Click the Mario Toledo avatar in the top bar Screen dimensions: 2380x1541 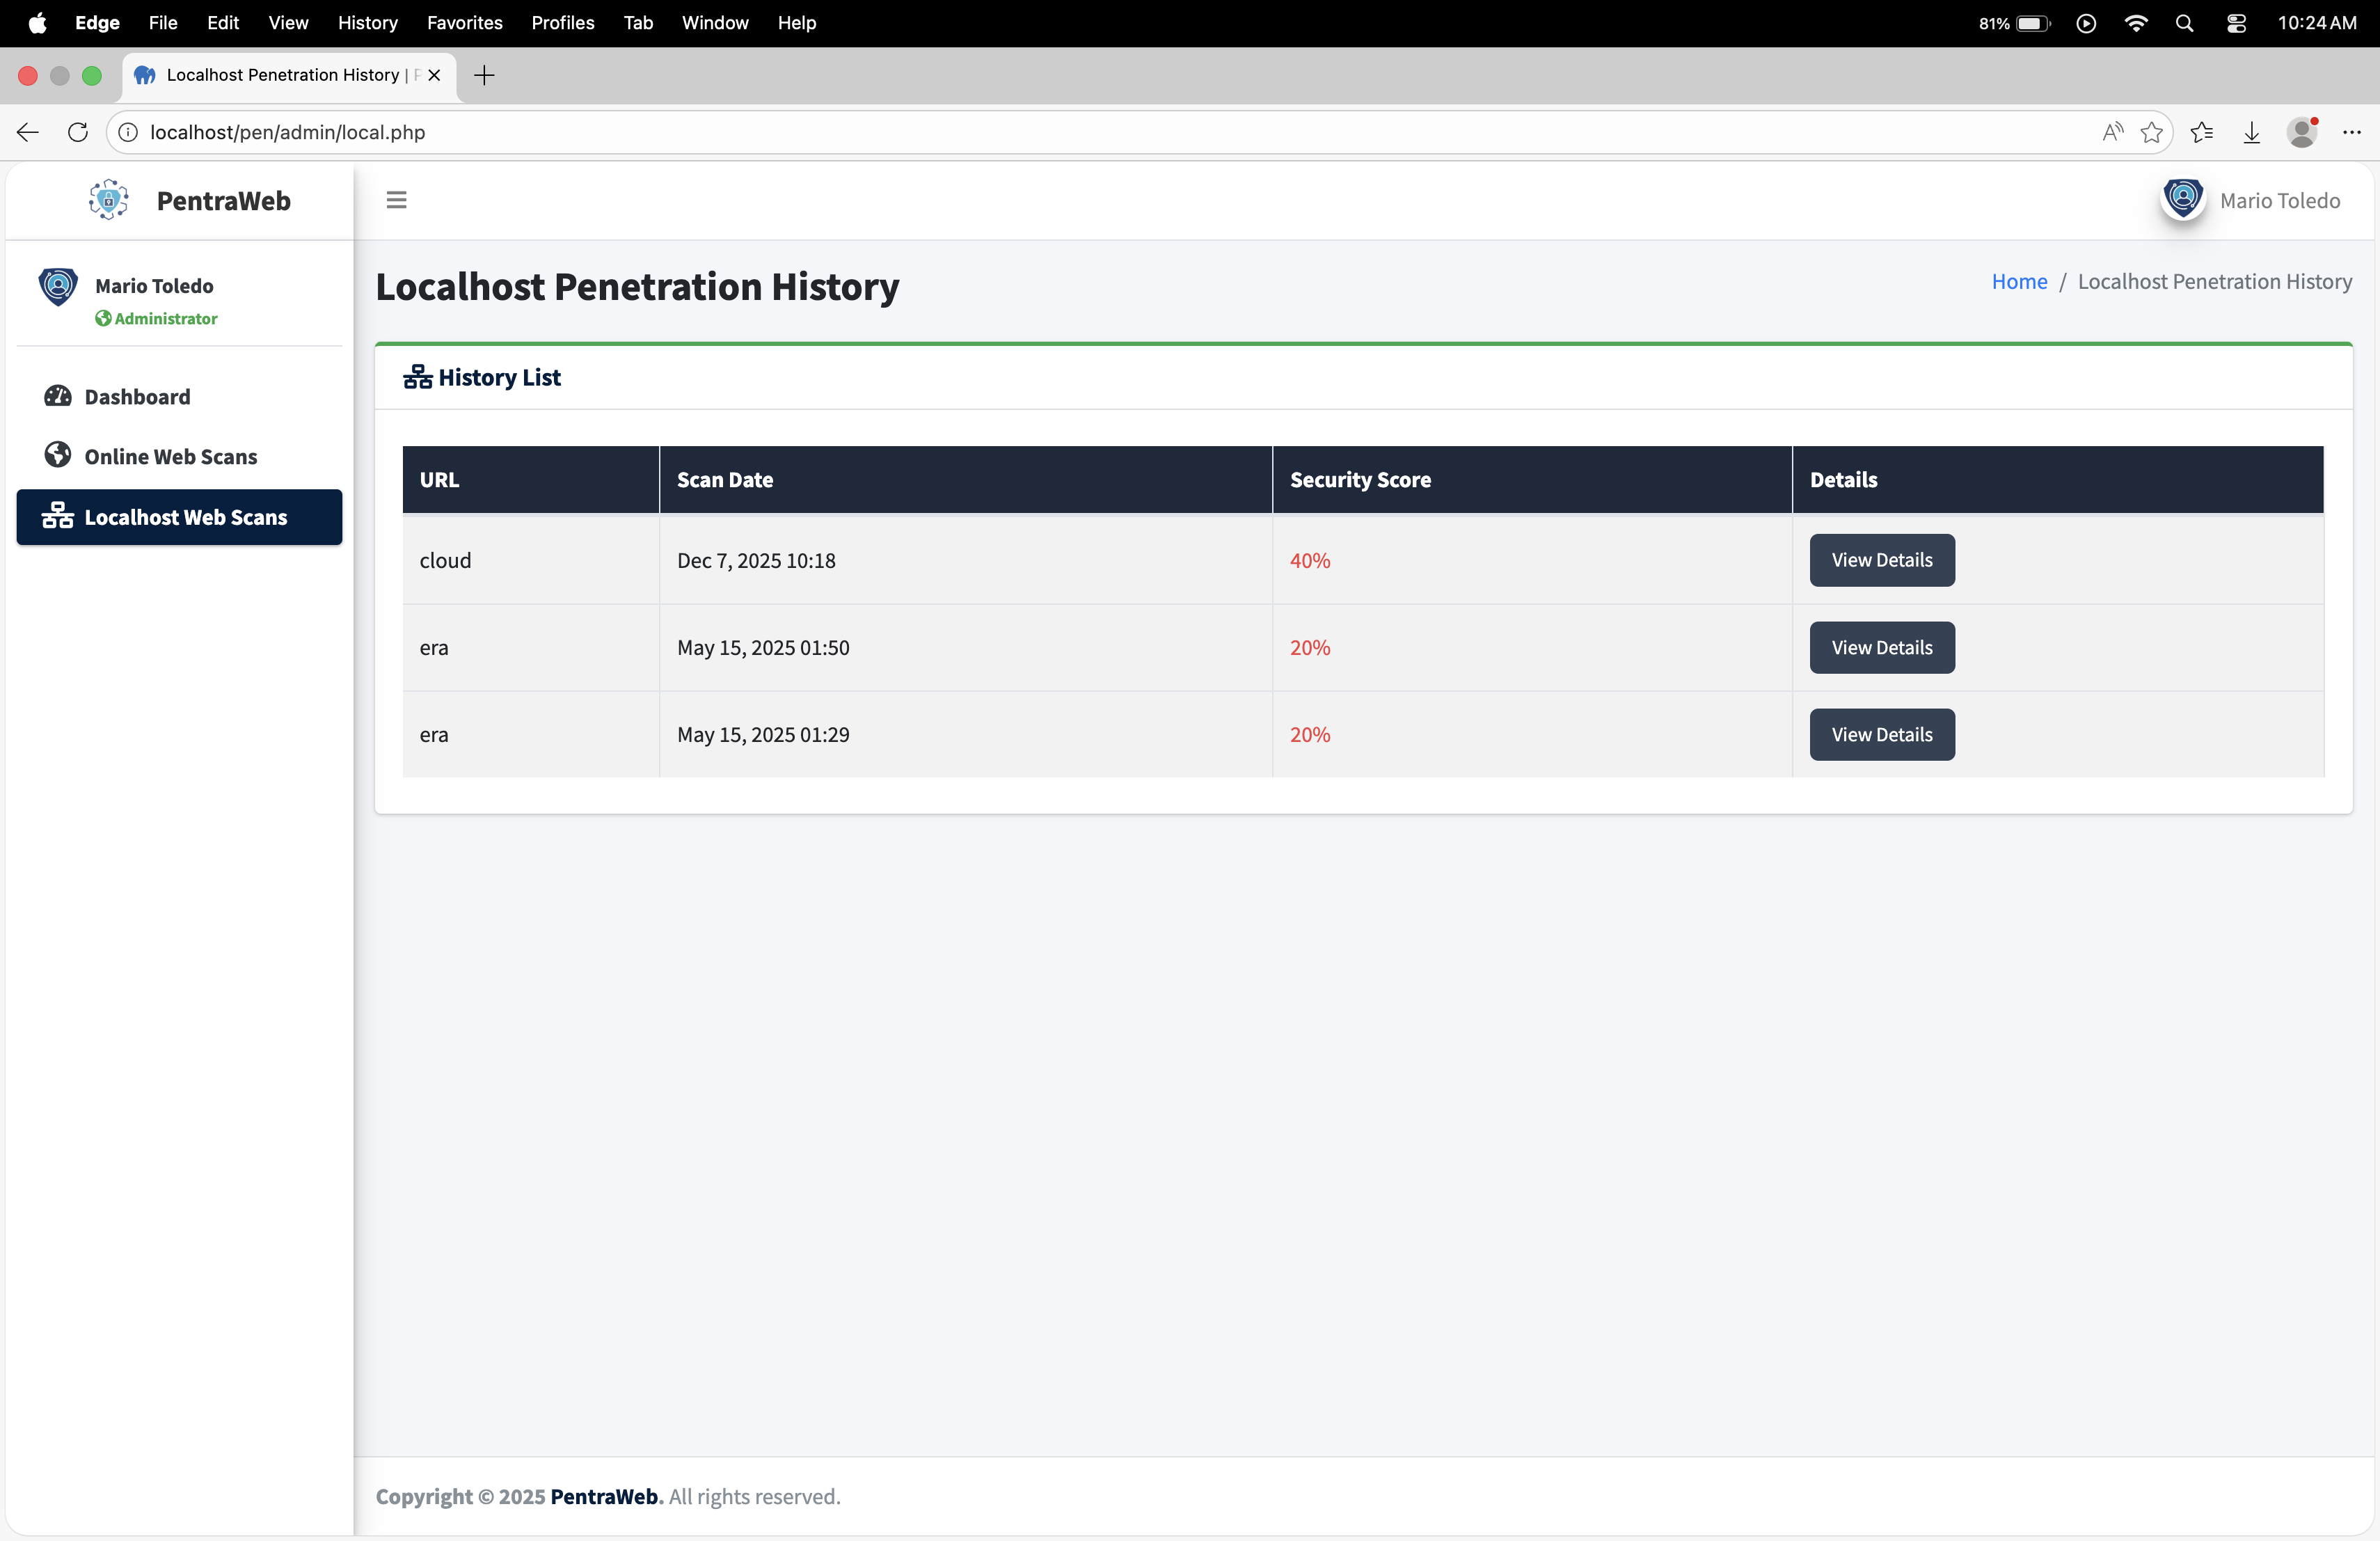pyautogui.click(x=2183, y=199)
